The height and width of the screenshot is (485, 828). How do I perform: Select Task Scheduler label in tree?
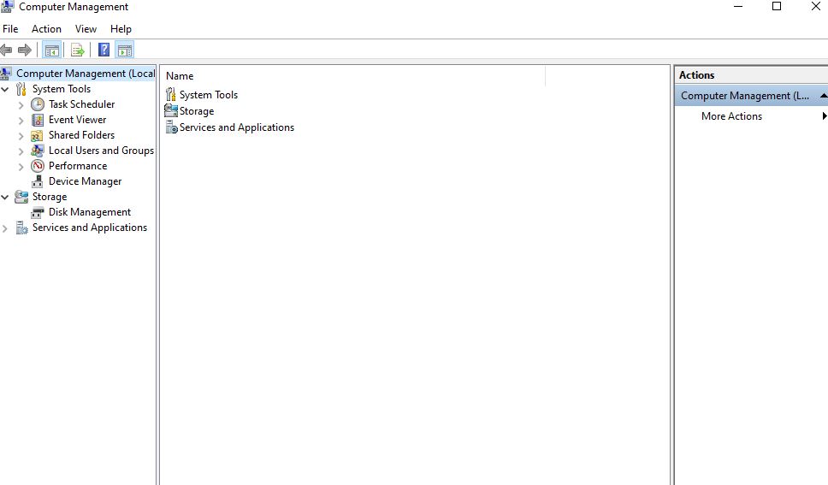click(x=82, y=104)
